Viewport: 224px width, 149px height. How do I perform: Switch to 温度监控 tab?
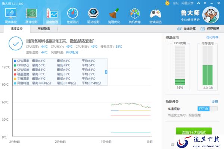16,29
